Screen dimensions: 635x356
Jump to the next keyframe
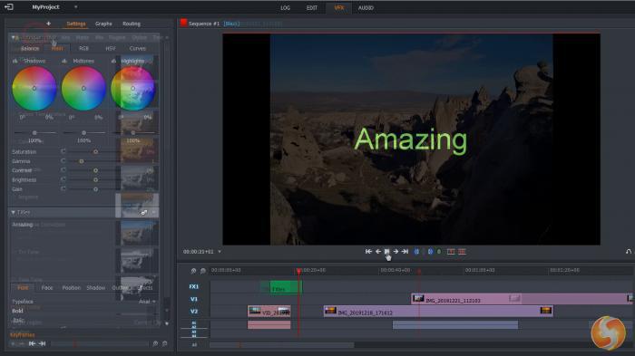(x=42, y=343)
